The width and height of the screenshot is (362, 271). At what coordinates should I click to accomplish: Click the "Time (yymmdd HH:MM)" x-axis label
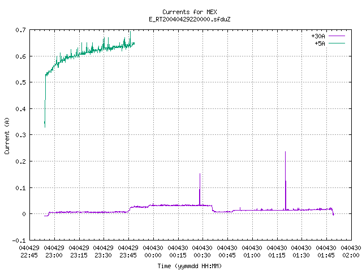pyautogui.click(x=189, y=266)
